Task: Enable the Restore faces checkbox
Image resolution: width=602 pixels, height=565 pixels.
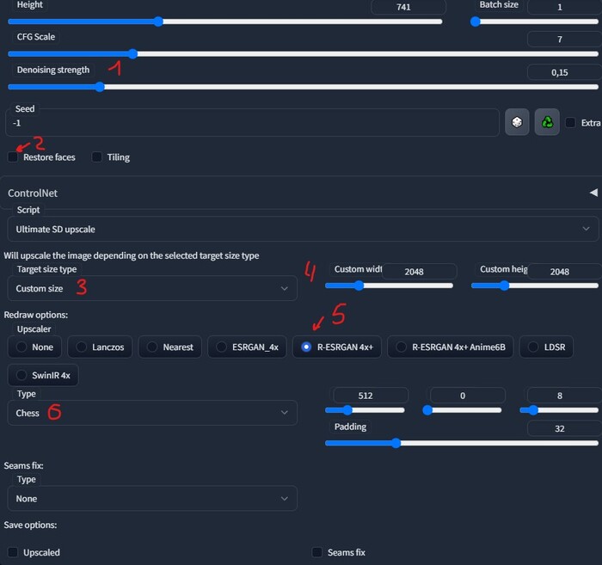Action: [13, 157]
